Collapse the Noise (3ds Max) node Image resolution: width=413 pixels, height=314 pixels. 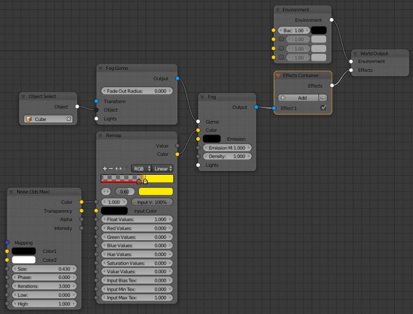tap(11, 192)
